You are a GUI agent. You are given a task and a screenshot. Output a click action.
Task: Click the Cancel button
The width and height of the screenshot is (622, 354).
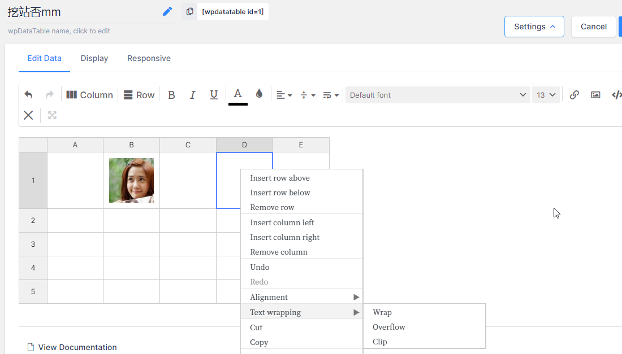[593, 27]
